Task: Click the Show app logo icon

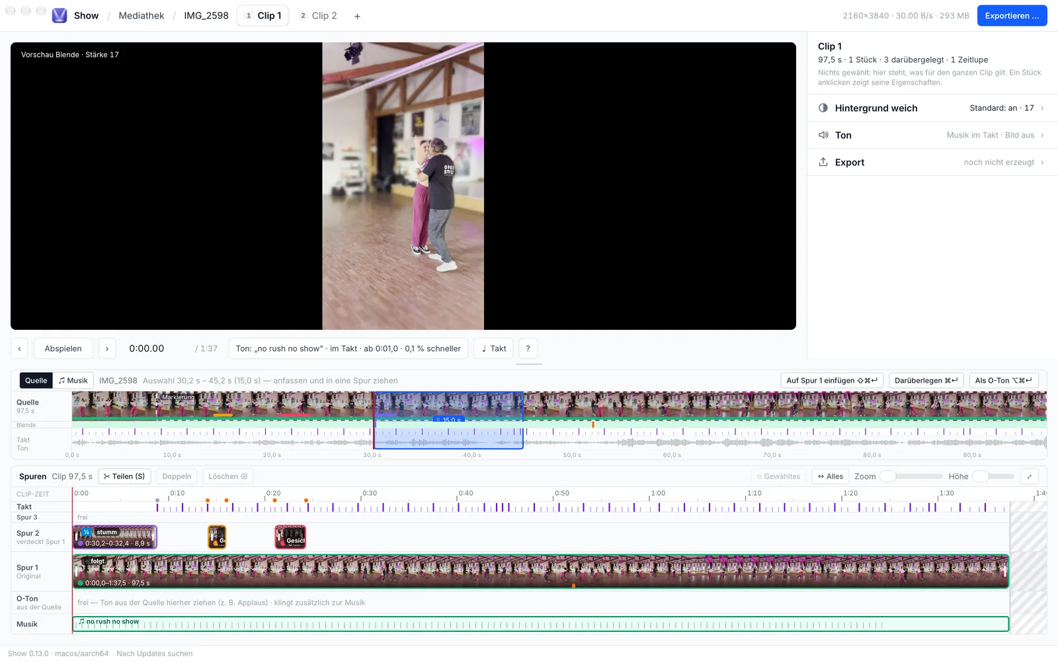Action: pos(60,15)
